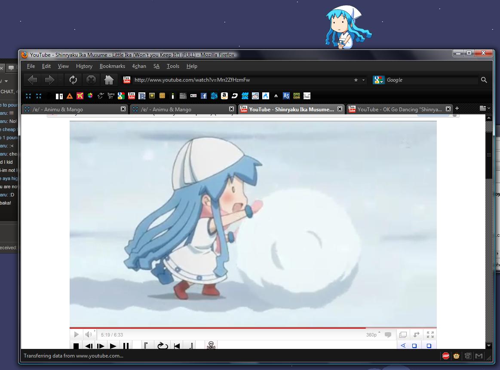Click the solid play triangle in lower row

pos(113,346)
